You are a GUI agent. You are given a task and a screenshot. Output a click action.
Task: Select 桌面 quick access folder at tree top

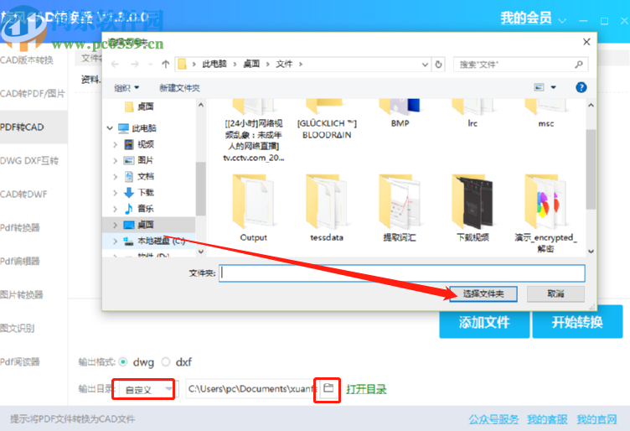139,106
